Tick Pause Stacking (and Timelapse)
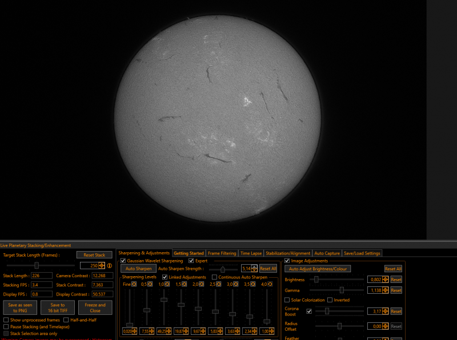The width and height of the screenshot is (457, 340). pos(6,327)
